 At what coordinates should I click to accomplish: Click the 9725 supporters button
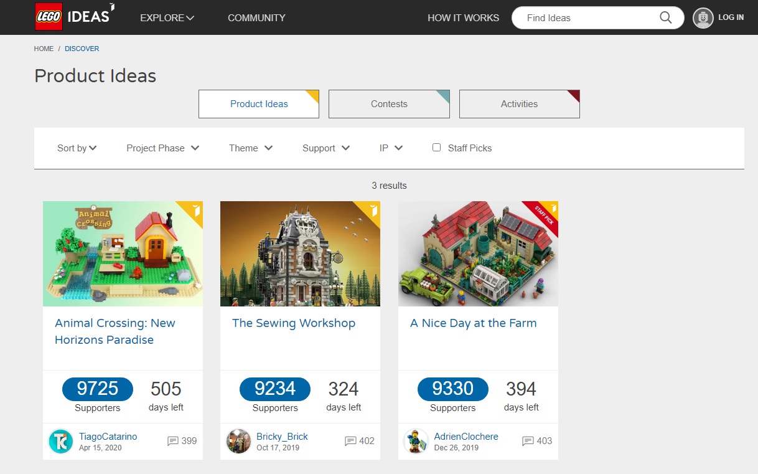[98, 389]
